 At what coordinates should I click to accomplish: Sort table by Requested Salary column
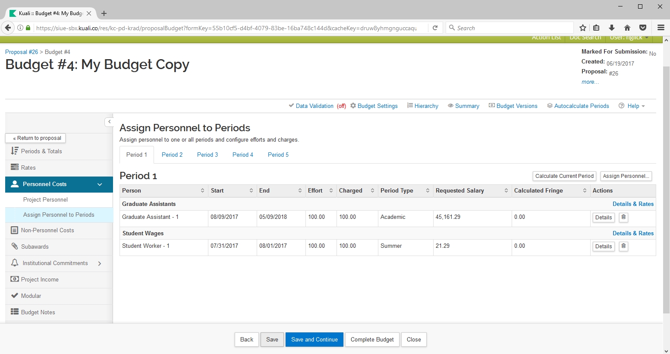point(506,190)
